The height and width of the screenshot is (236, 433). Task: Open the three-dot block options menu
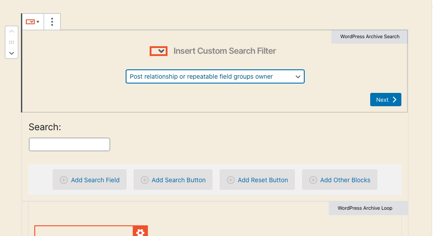pos(52,22)
